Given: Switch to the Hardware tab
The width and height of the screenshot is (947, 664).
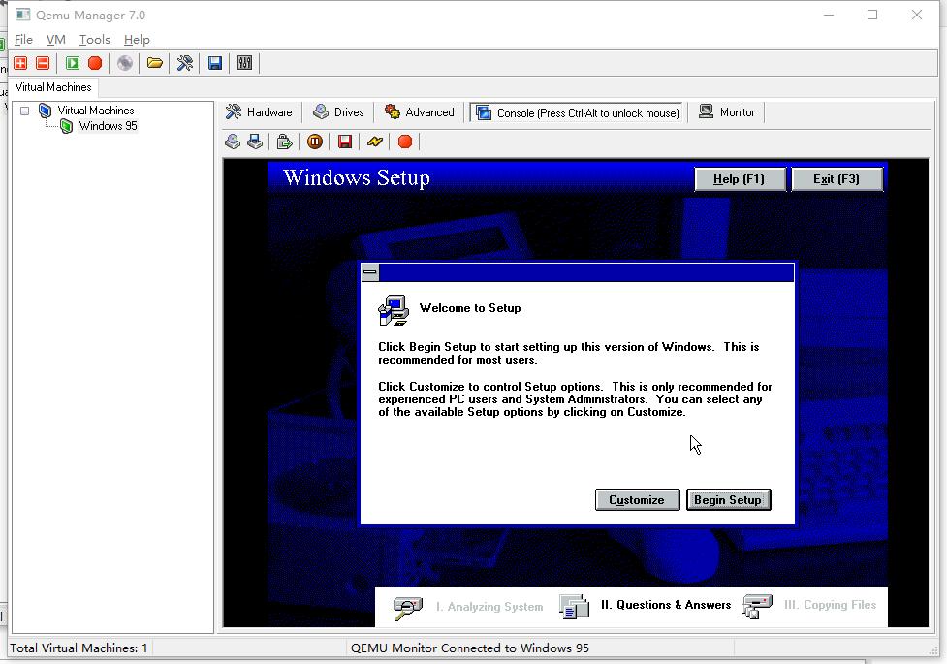Looking at the screenshot, I should point(259,112).
